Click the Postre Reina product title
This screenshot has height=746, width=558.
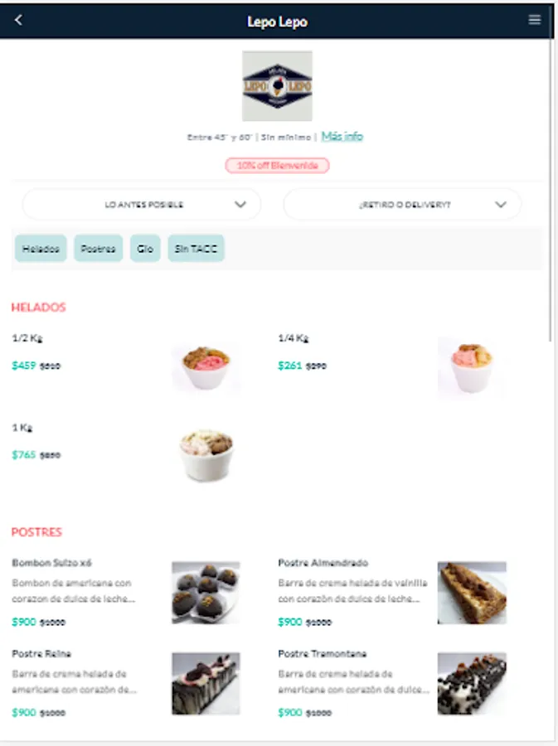click(41, 654)
